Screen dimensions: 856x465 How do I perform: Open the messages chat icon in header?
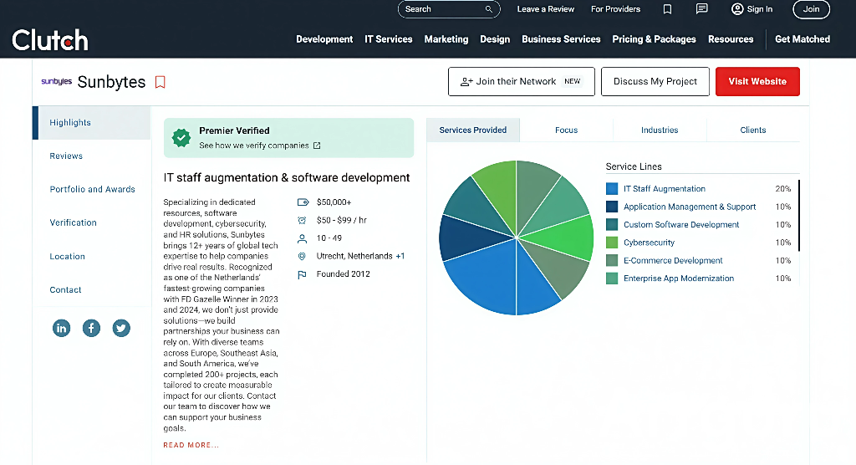701,9
